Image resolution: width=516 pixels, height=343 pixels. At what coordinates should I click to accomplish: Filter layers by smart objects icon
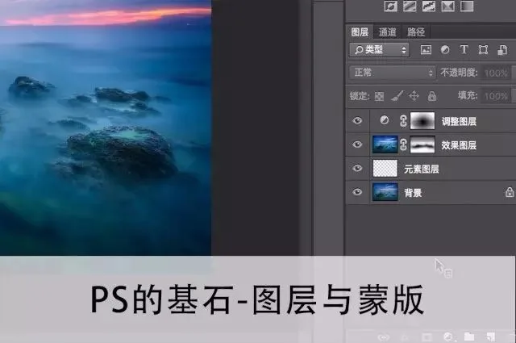pyautogui.click(x=502, y=50)
